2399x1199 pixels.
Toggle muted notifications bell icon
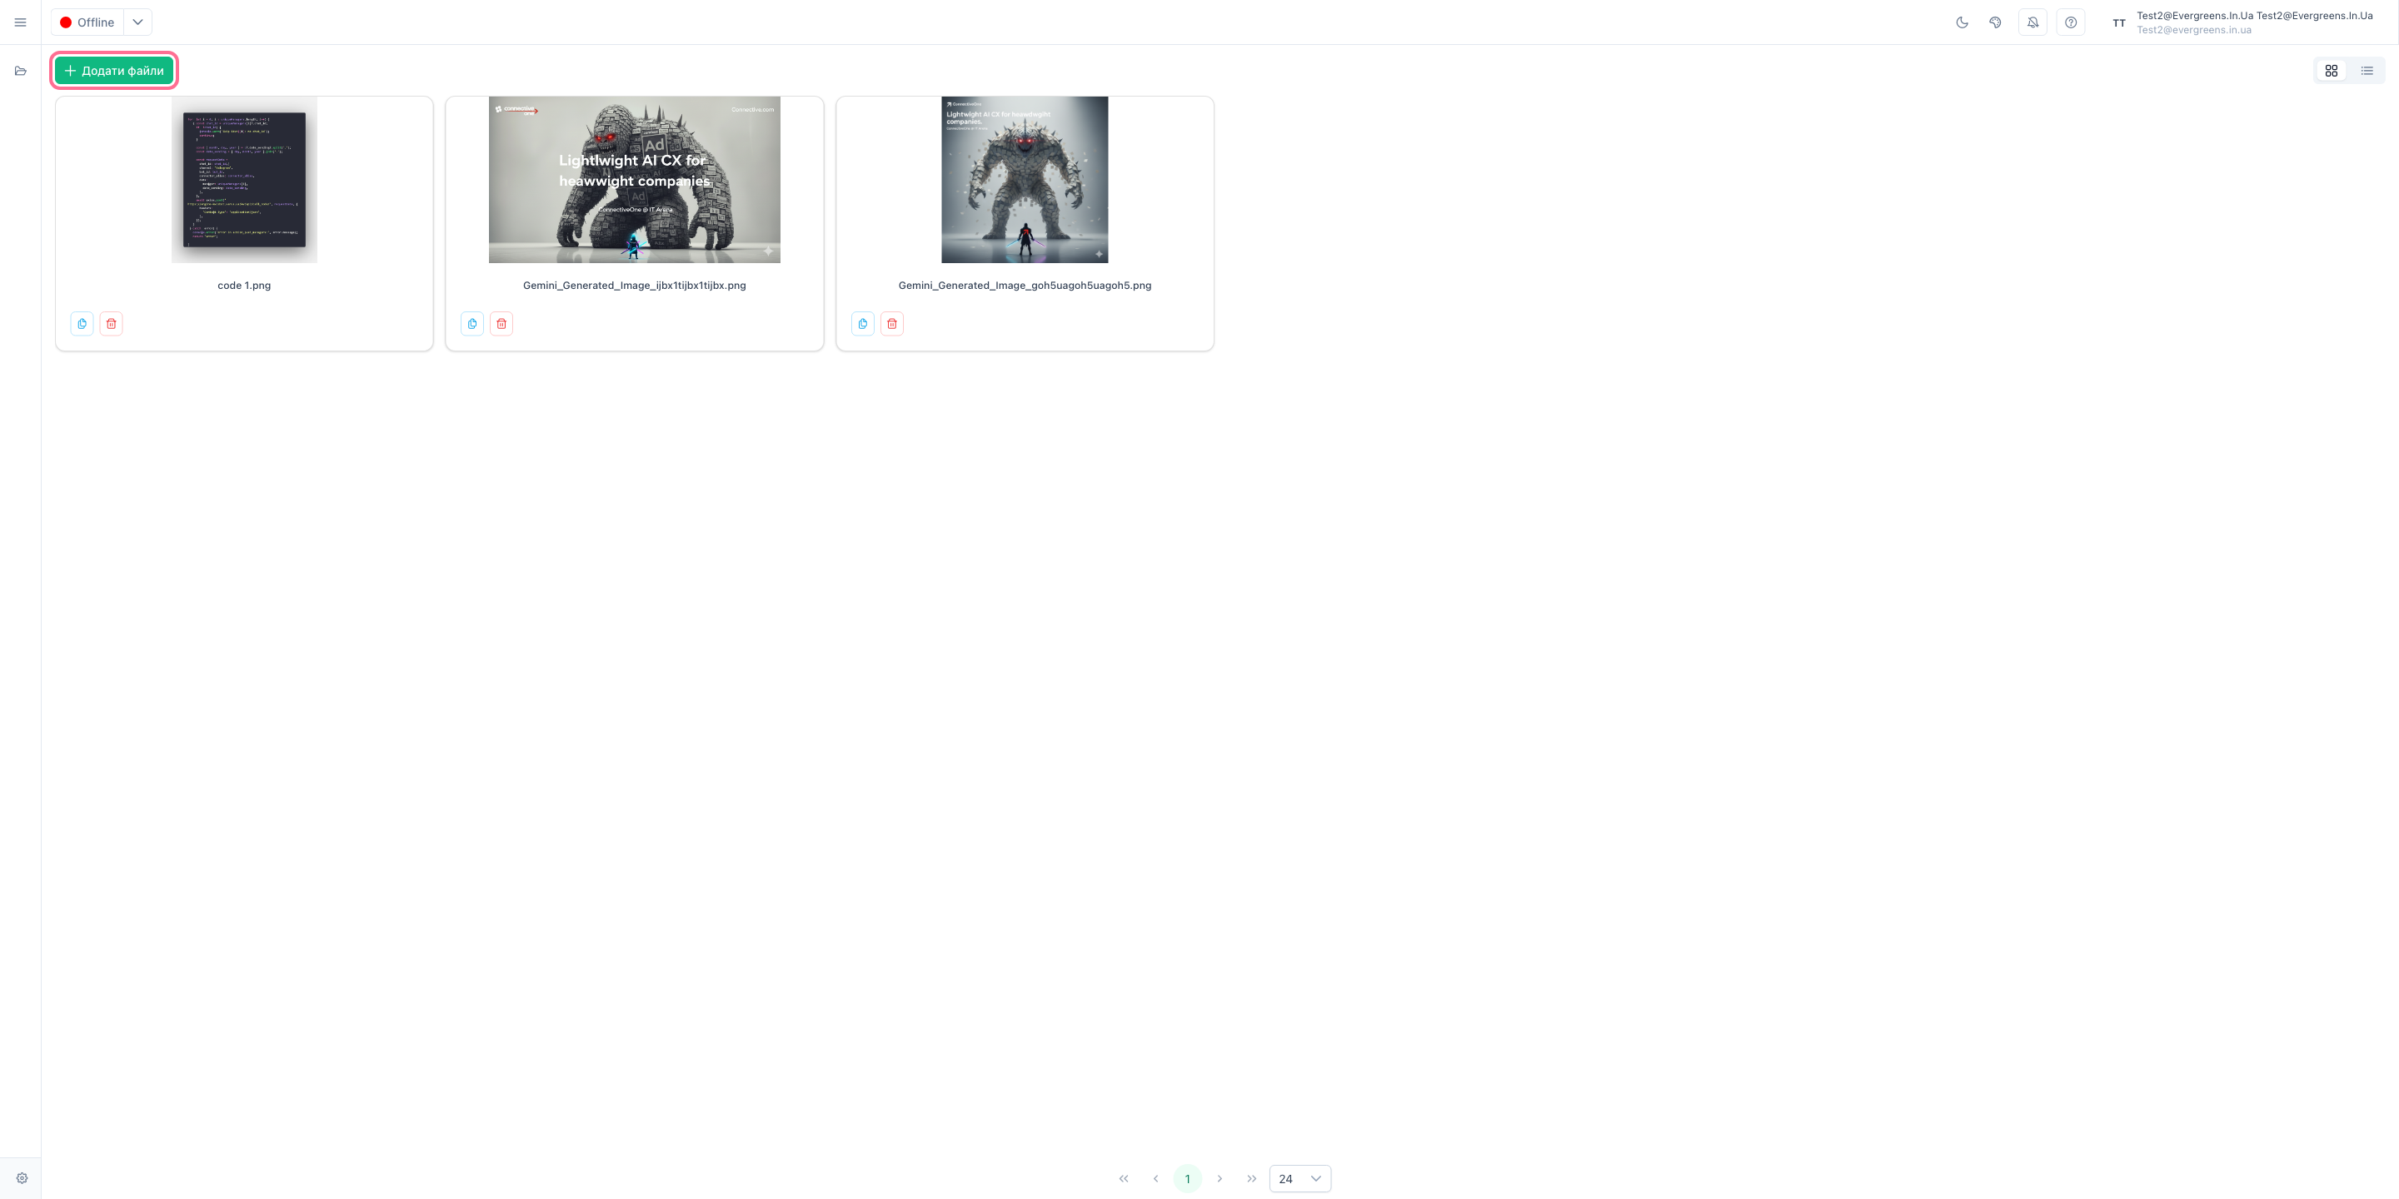(2033, 22)
